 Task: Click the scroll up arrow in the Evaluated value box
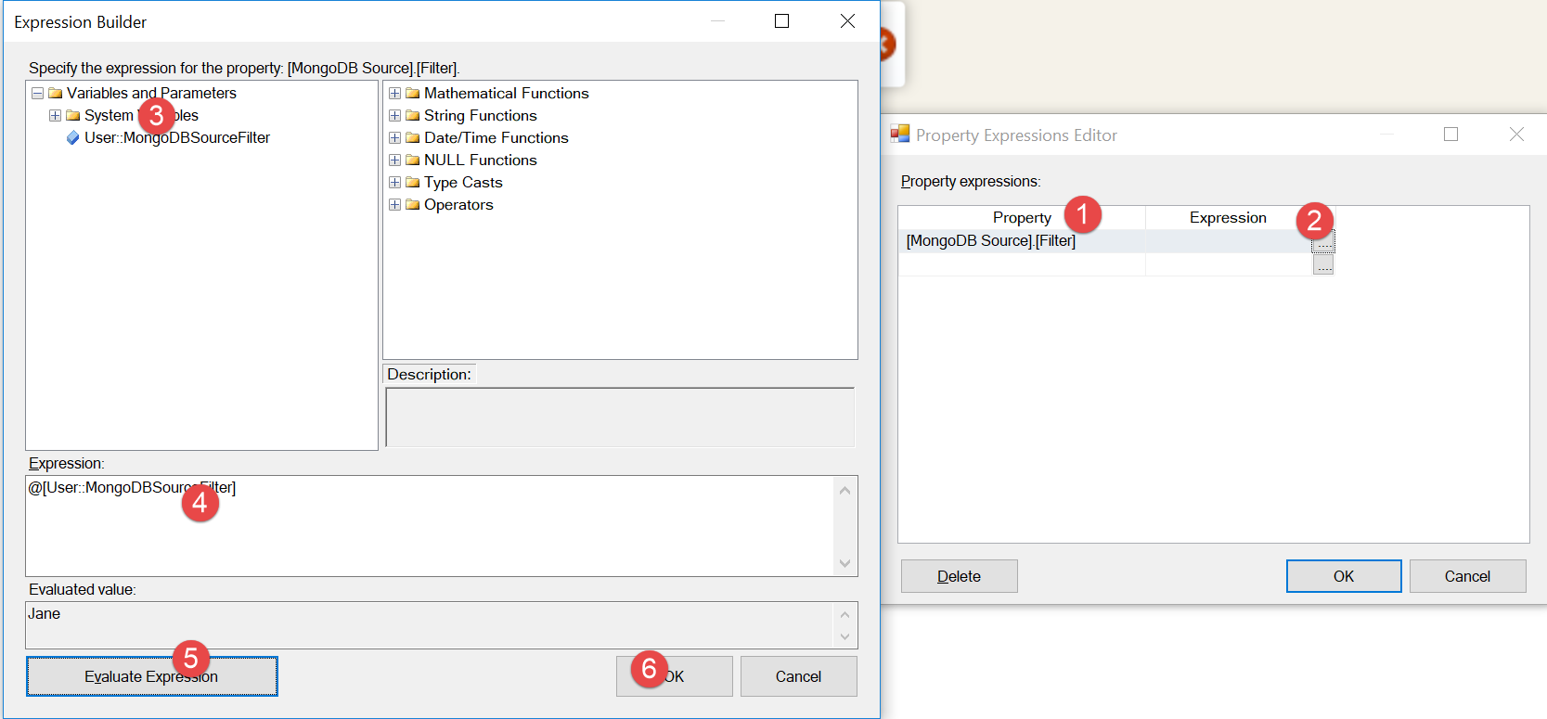click(844, 614)
